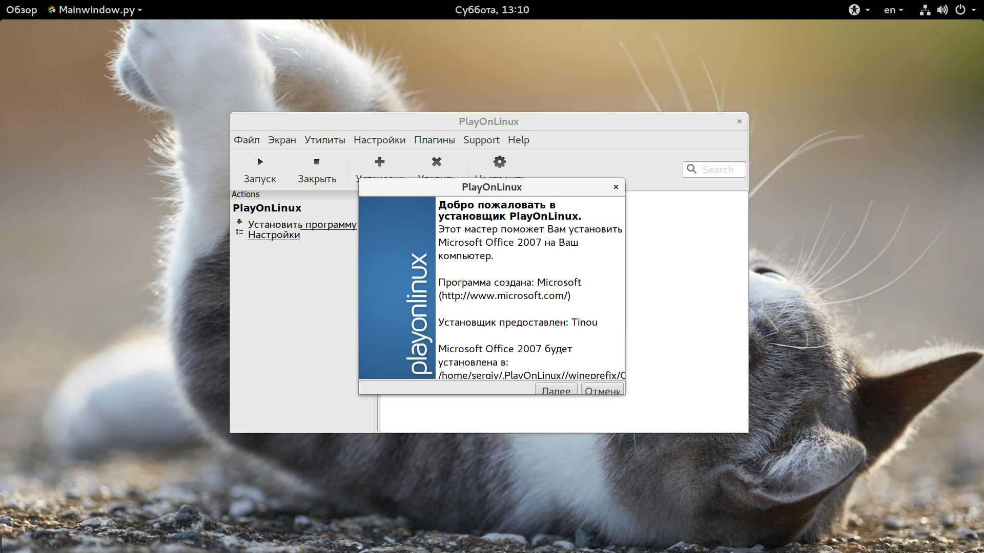Click the magnifier icon in search box
Viewport: 984px width, 553px height.
coord(691,169)
